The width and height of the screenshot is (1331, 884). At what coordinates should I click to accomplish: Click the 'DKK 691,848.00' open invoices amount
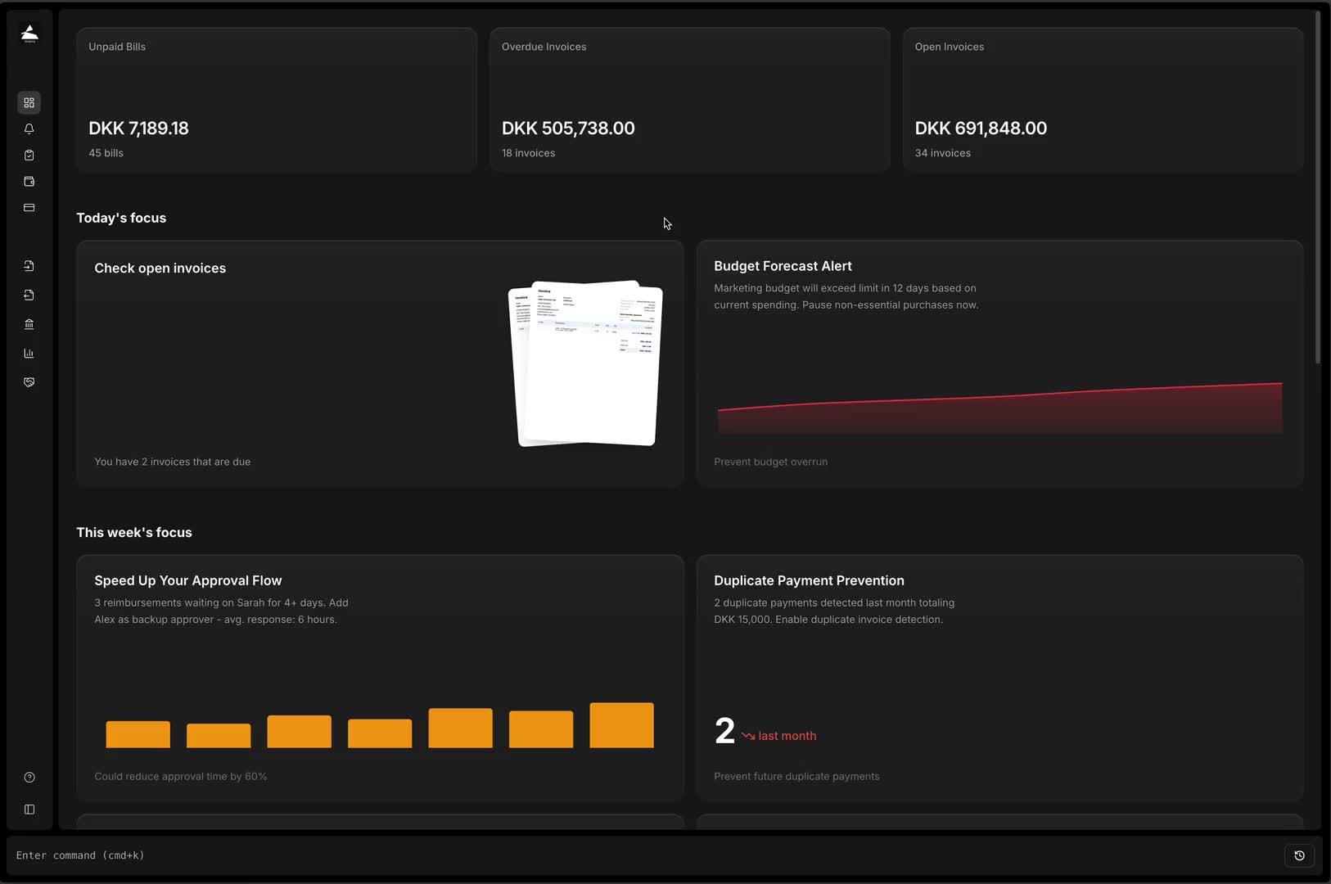coord(981,129)
